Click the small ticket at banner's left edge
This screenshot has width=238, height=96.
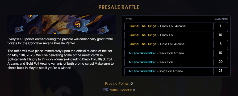(x=19, y=29)
